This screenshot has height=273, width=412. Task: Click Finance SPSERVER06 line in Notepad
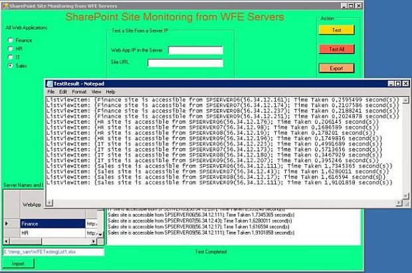click(x=223, y=100)
